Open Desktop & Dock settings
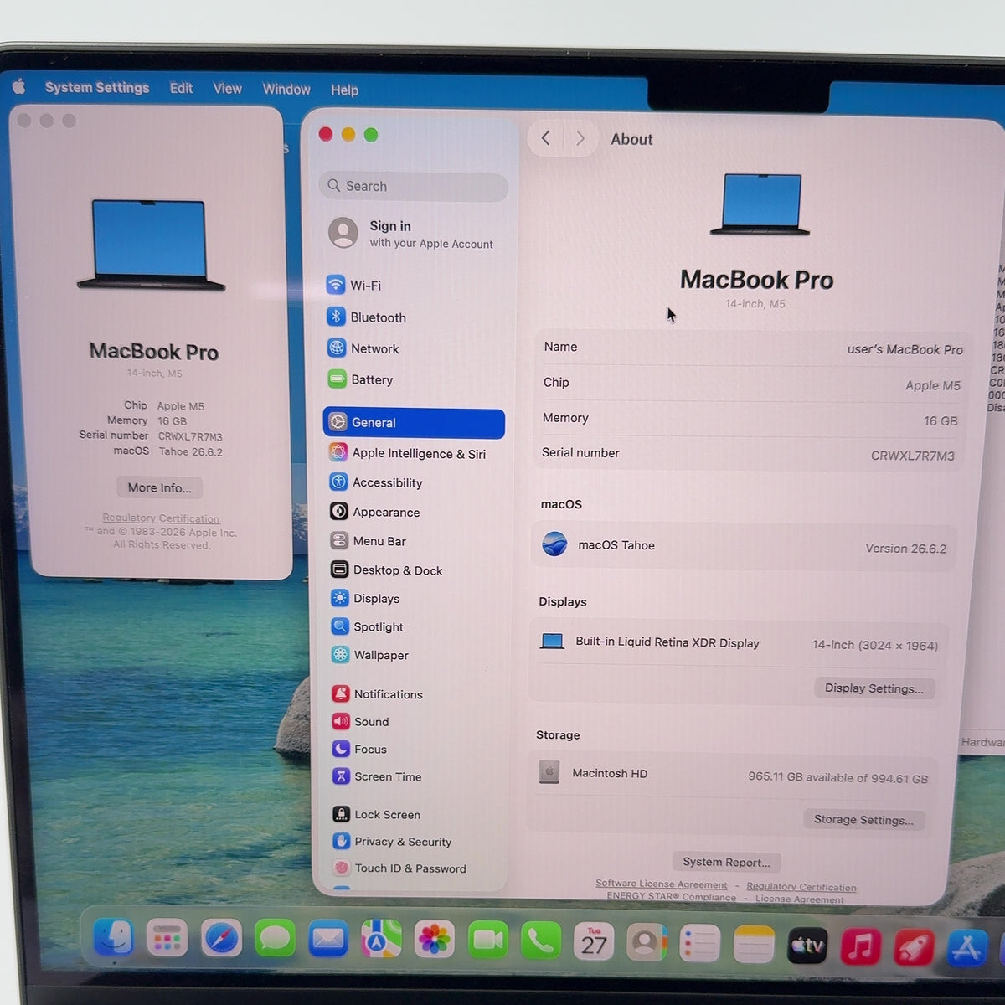Image resolution: width=1005 pixels, height=1005 pixels. coord(387,569)
